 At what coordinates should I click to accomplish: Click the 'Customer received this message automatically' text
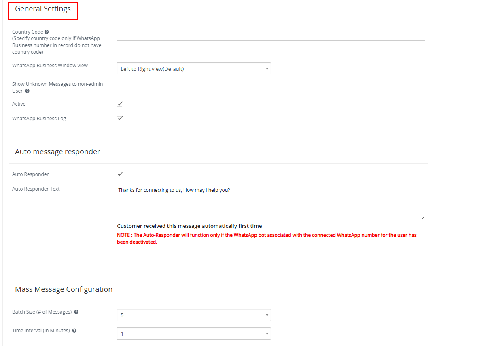click(189, 226)
